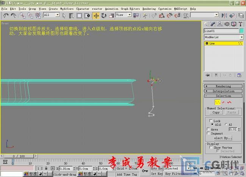Image resolution: width=246 pixels, height=177 pixels.
Task: Click the Select By... button
Action: click(x=223, y=138)
